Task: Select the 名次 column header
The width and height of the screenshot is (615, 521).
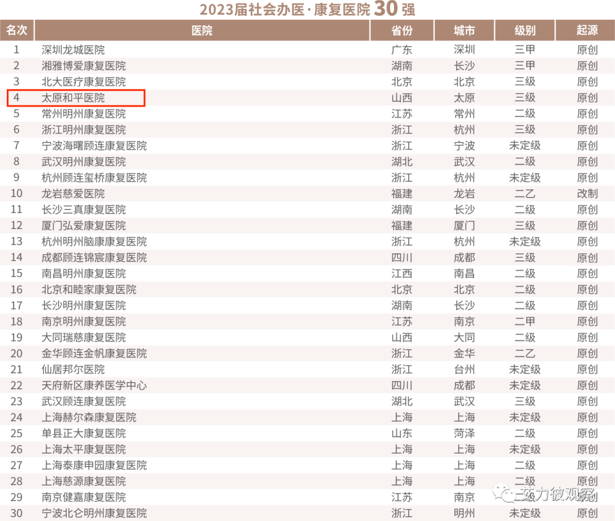Action: click(x=17, y=30)
